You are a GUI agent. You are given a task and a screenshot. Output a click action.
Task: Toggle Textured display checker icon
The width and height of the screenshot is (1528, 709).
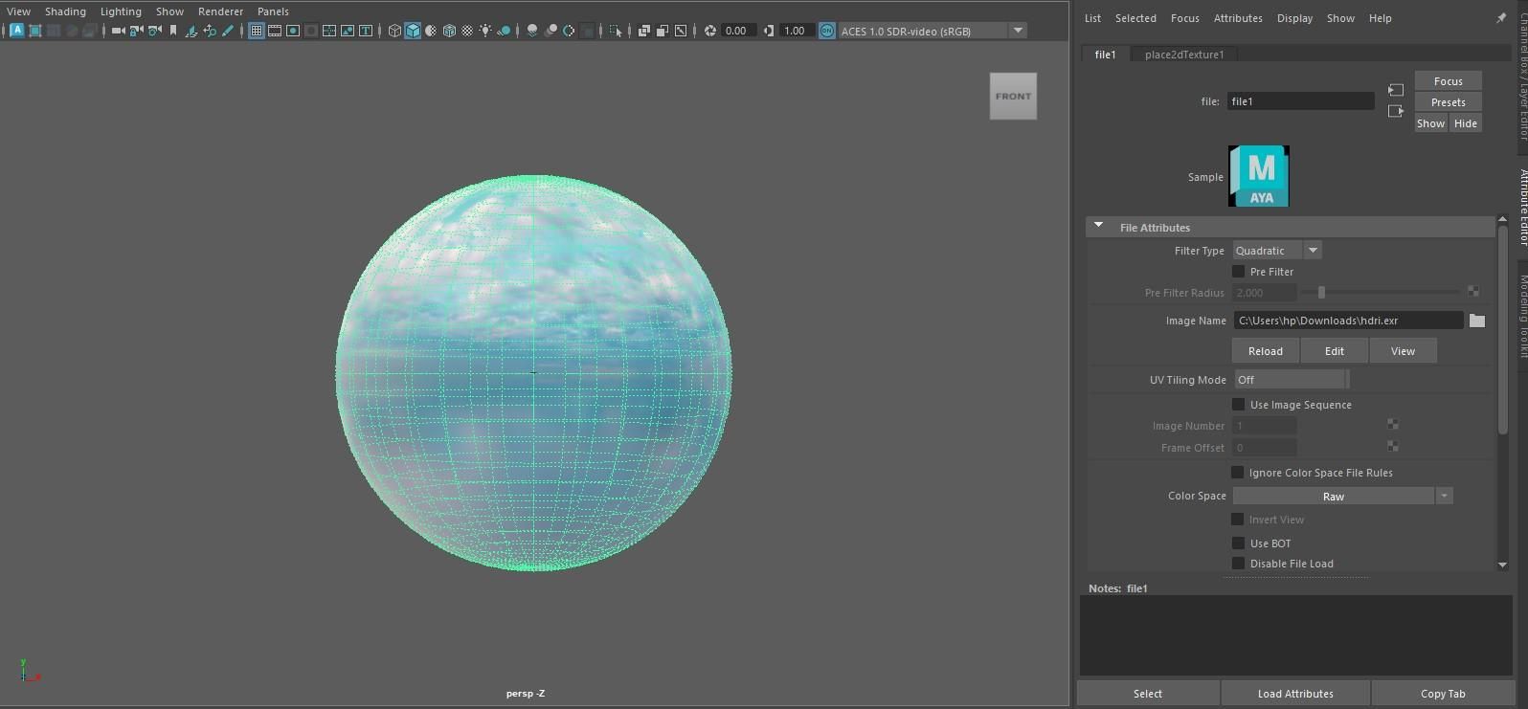[x=467, y=31]
